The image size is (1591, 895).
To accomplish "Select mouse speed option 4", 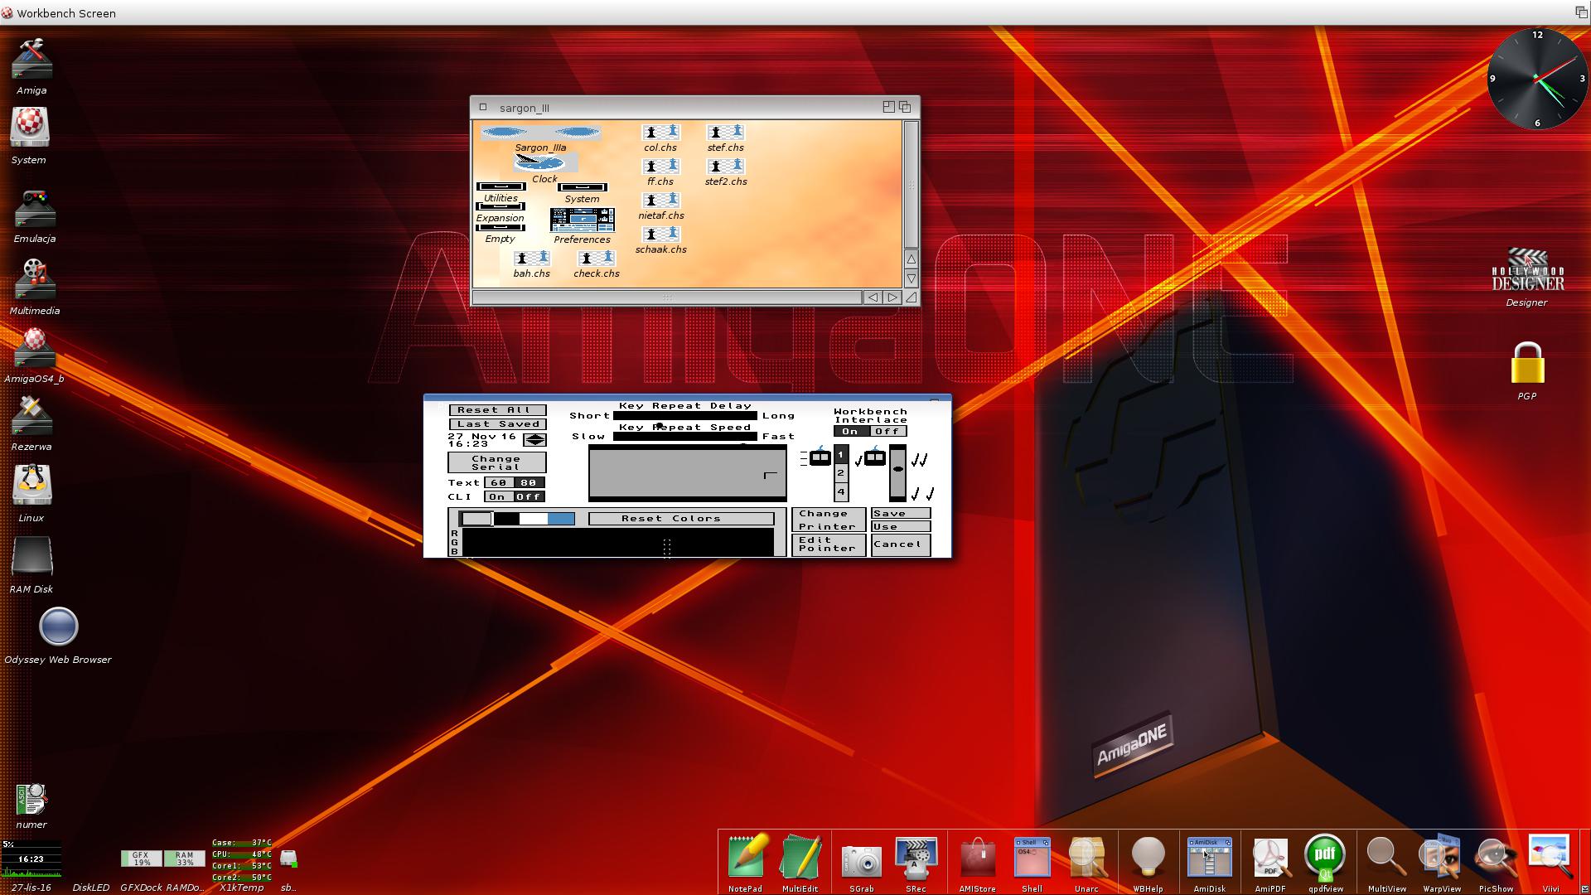I will point(841,492).
